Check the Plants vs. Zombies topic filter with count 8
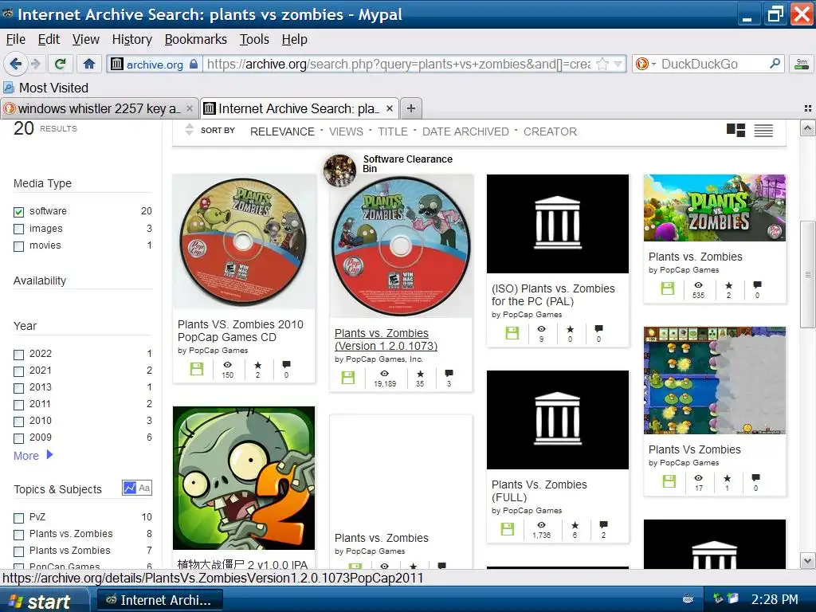The image size is (816, 612). (x=19, y=535)
